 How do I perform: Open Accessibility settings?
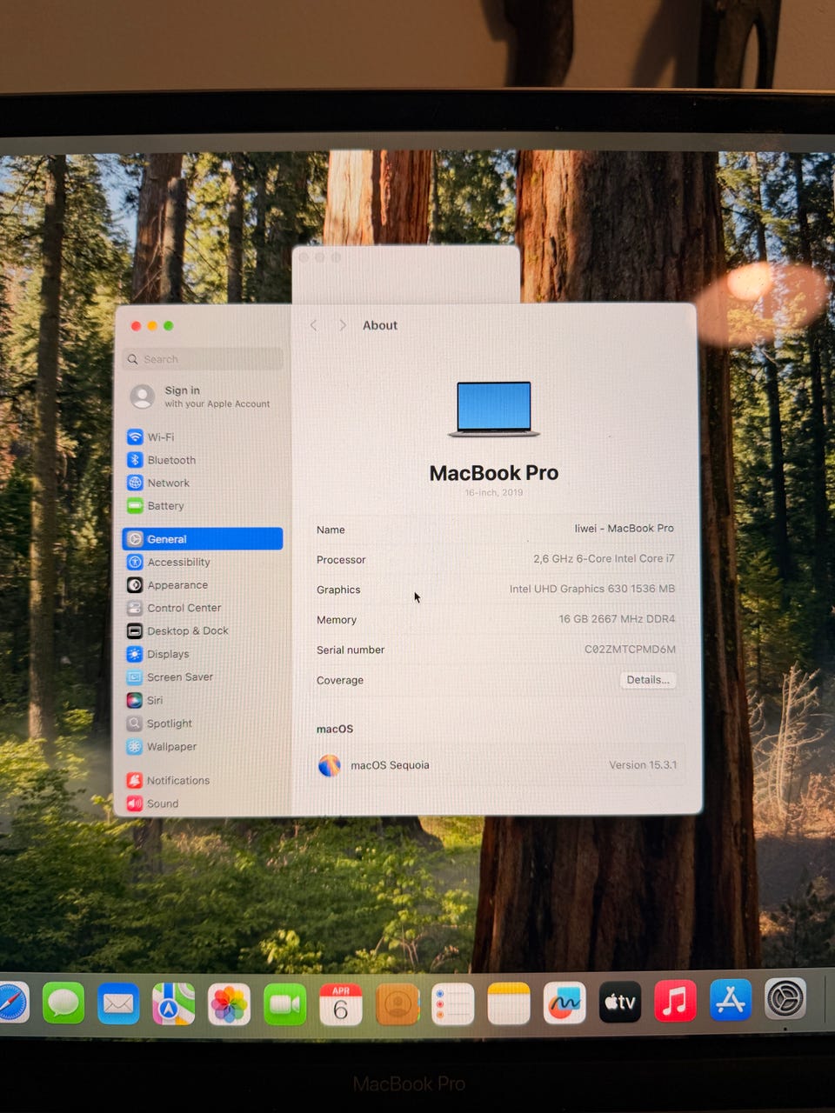tap(202, 562)
